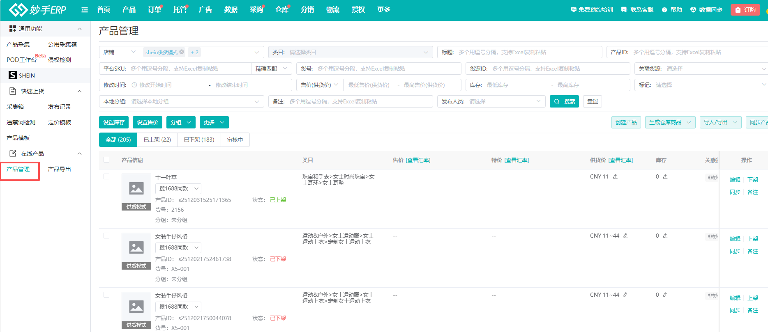The height and width of the screenshot is (332, 768).
Task: Click the 十一叶草 product thumbnail
Action: click(136, 189)
